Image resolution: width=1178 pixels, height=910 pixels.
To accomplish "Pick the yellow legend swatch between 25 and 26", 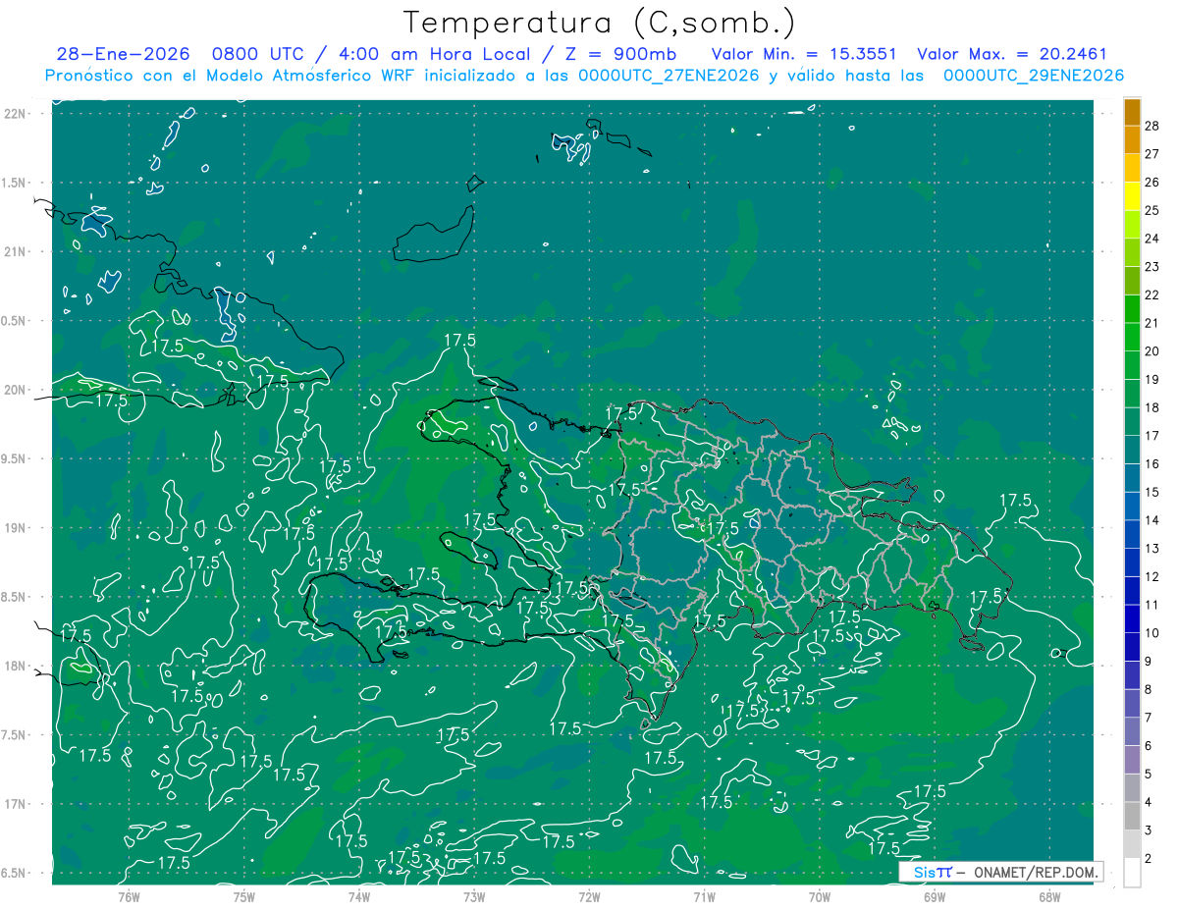I will coord(1132,197).
